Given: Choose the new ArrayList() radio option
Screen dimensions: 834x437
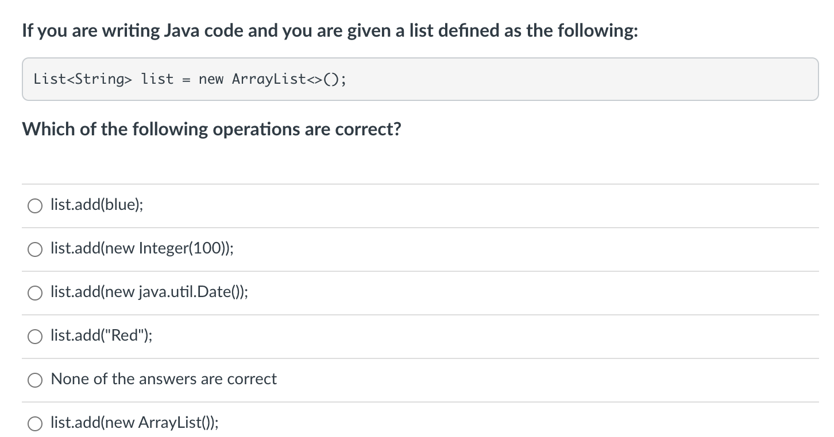Looking at the screenshot, I should pos(35,423).
